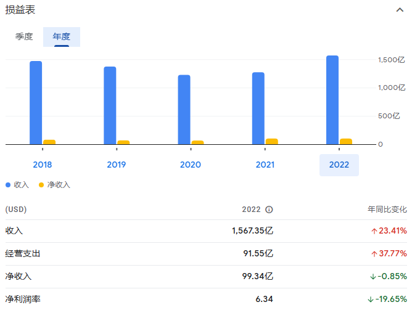412x310 pixels.
Task: Collapse the 损益表 section chevron
Action: 400,10
